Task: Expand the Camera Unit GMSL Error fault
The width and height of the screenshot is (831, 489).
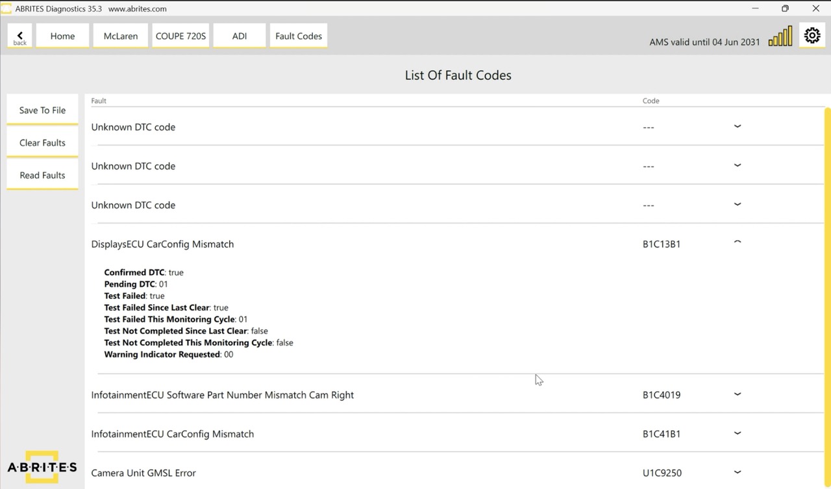Action: [x=737, y=471]
